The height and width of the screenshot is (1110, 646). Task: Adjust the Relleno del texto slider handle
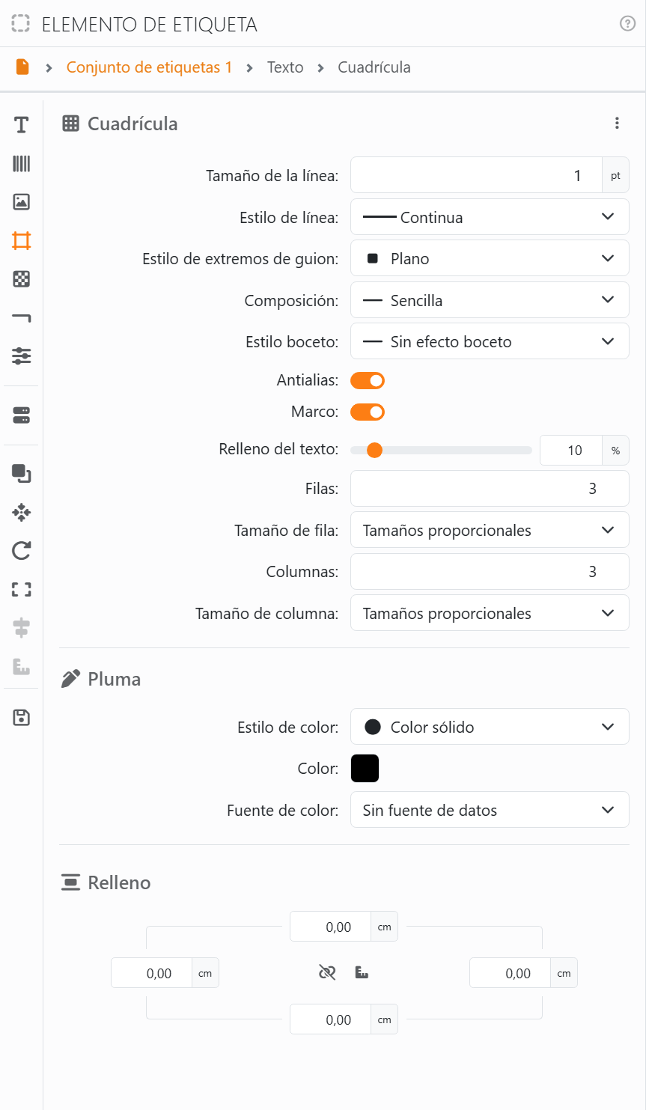point(375,450)
